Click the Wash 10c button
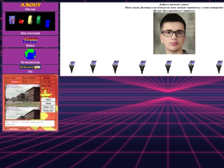This screenshot has width=224, height=168. (48, 107)
